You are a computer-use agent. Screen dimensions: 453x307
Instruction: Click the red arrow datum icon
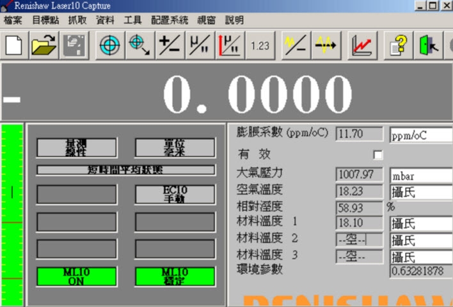point(229,45)
